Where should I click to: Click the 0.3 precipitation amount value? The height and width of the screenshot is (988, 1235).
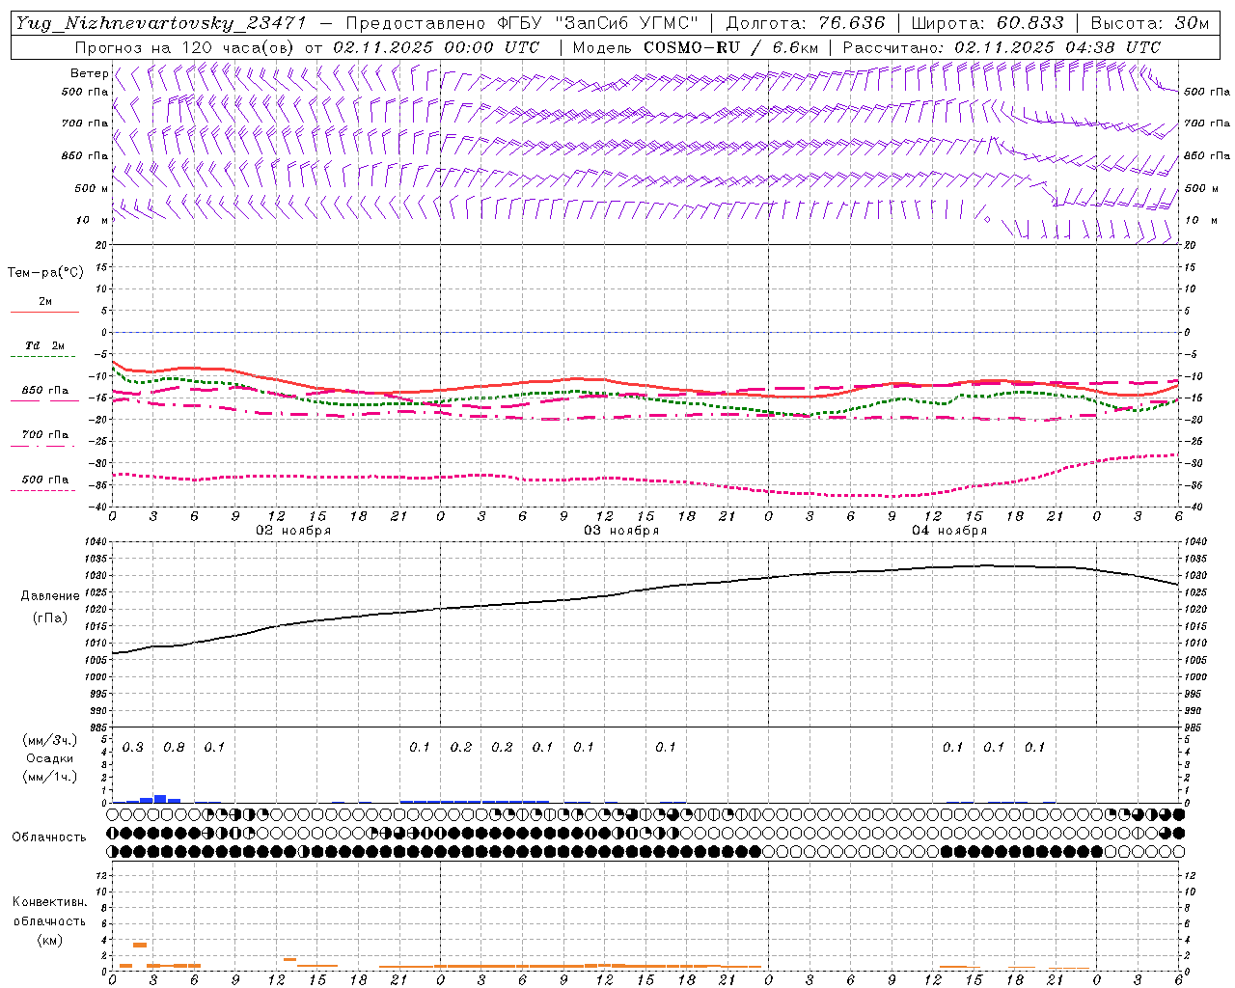(133, 748)
